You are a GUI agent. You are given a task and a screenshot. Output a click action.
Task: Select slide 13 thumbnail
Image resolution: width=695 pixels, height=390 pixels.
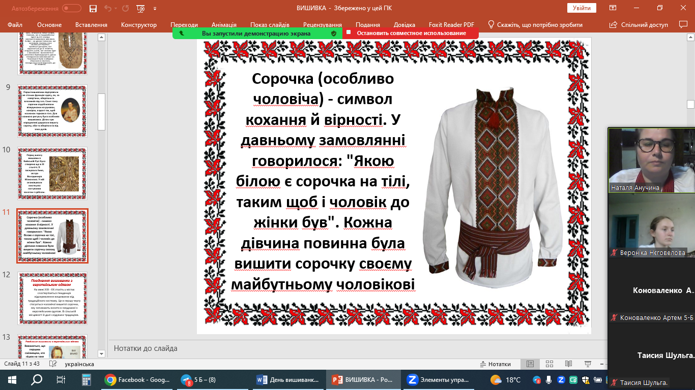(52, 346)
